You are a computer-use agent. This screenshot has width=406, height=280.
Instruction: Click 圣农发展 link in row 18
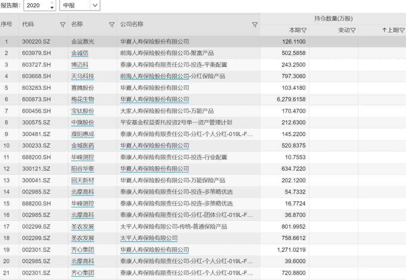pos(83,238)
